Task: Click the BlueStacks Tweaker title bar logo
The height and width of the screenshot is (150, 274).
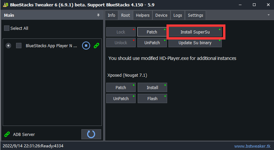Action: (5, 5)
